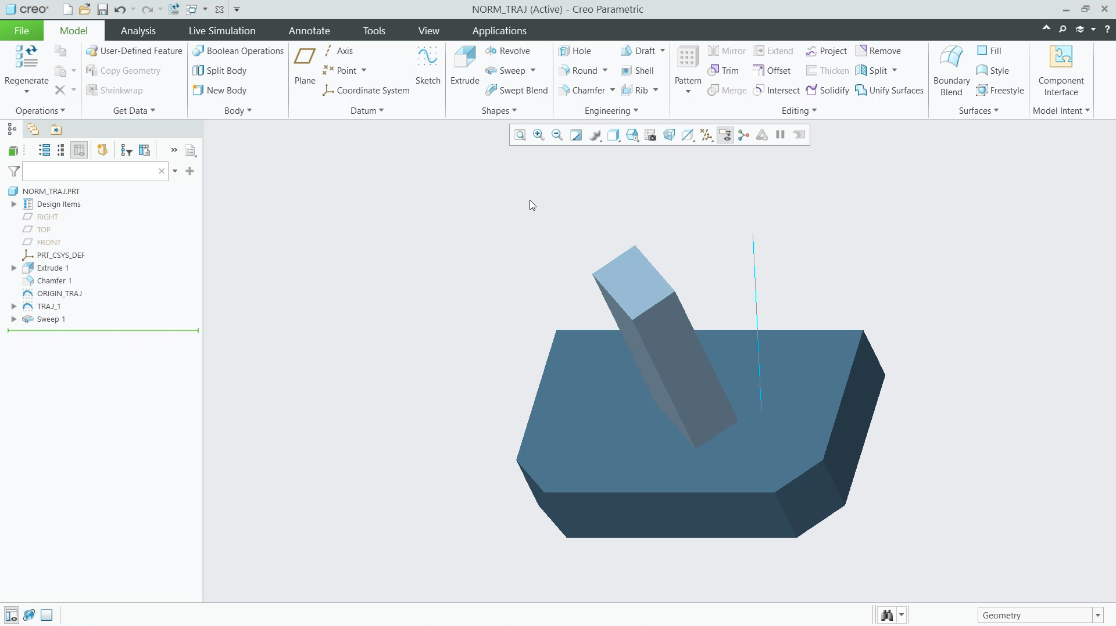
Task: Open the Boundary Blend tool
Action: 952,70
